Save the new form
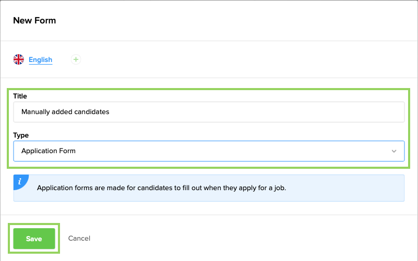The image size is (418, 261). pyautogui.click(x=34, y=239)
